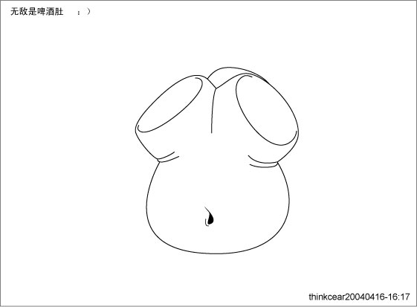
Task: Click the left armpit crease lines
Action: [x=168, y=157]
